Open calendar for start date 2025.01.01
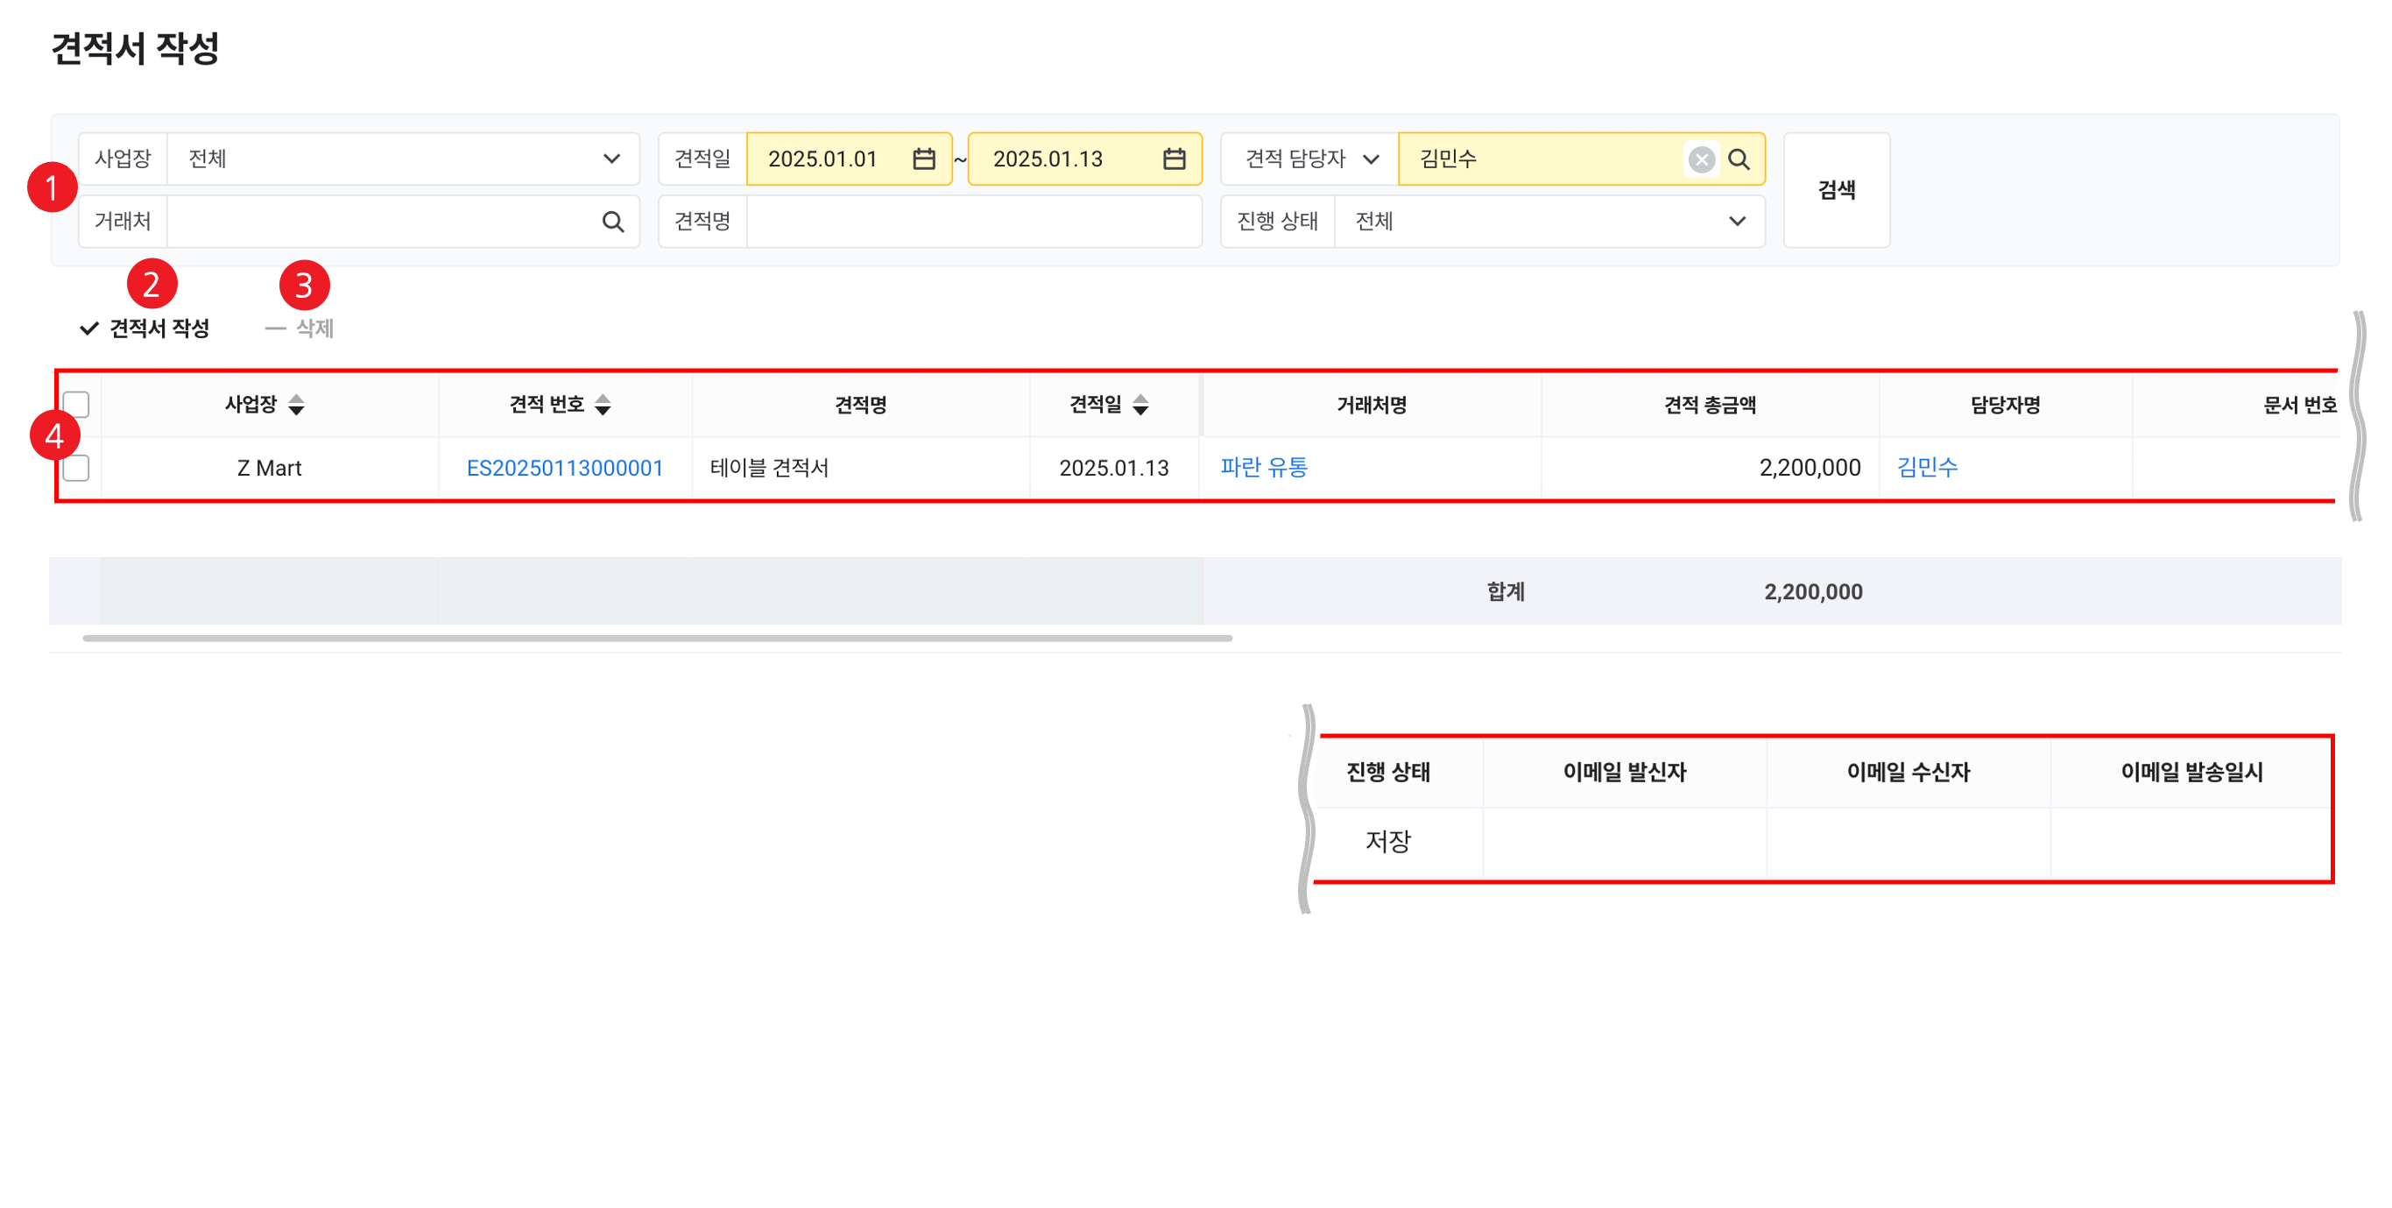Image resolution: width=2392 pixels, height=1208 pixels. [x=923, y=159]
